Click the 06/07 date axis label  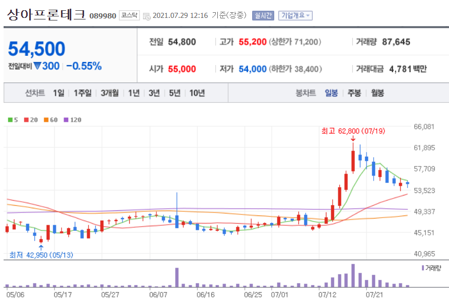pos(158,294)
